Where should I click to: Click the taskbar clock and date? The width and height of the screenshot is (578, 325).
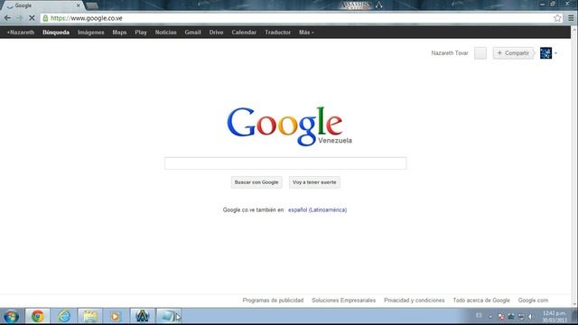555,317
